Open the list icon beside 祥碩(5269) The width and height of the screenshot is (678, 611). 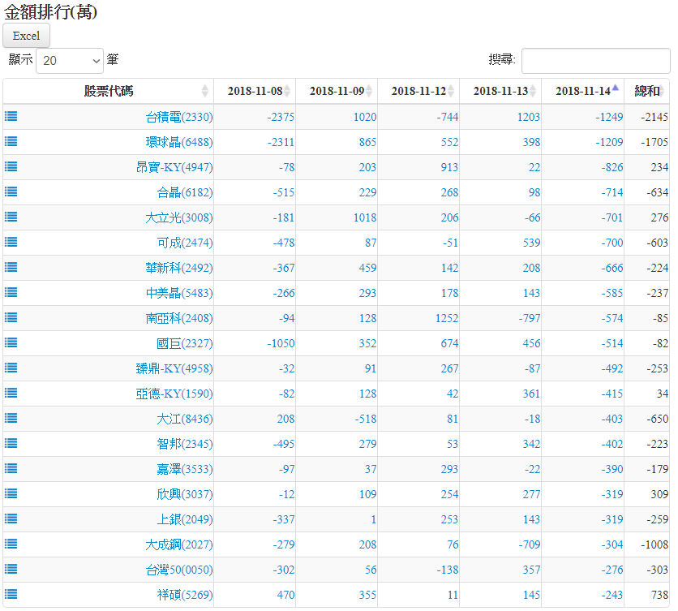[11, 594]
